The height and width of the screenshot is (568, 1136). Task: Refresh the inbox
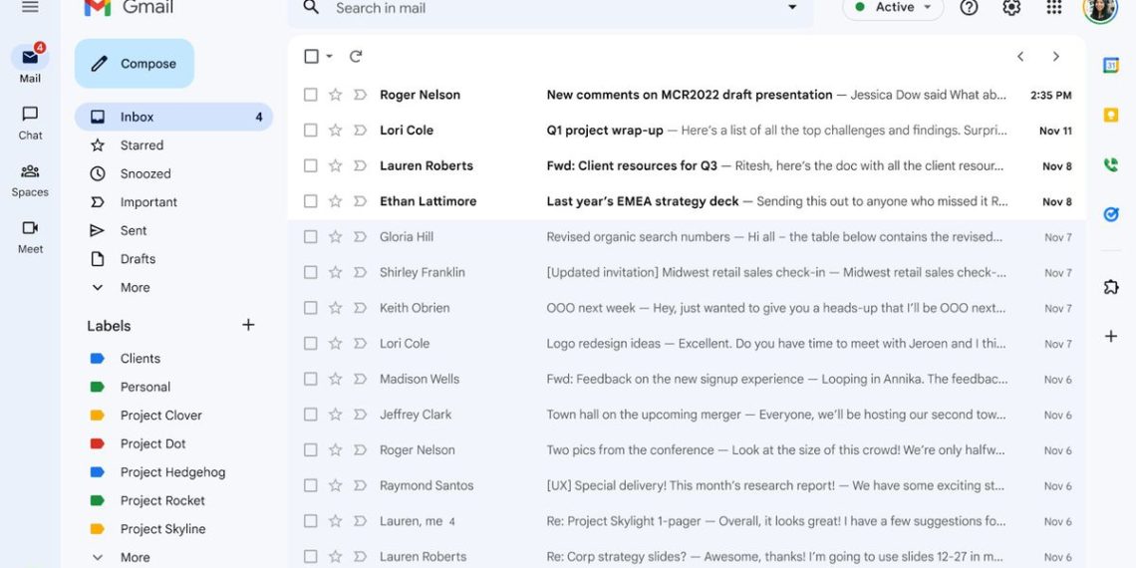(x=355, y=57)
